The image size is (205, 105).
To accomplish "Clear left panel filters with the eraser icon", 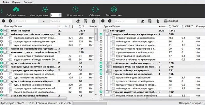I will [x=78, y=21].
